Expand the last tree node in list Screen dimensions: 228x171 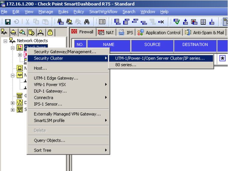(13, 110)
